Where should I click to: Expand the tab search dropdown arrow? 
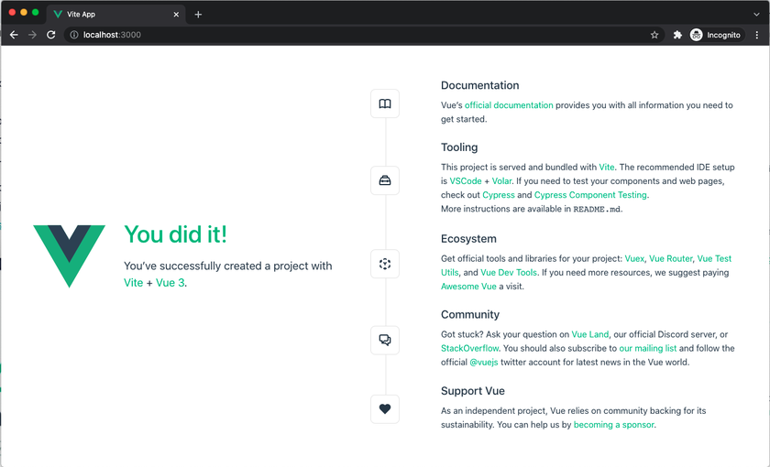[x=757, y=15]
